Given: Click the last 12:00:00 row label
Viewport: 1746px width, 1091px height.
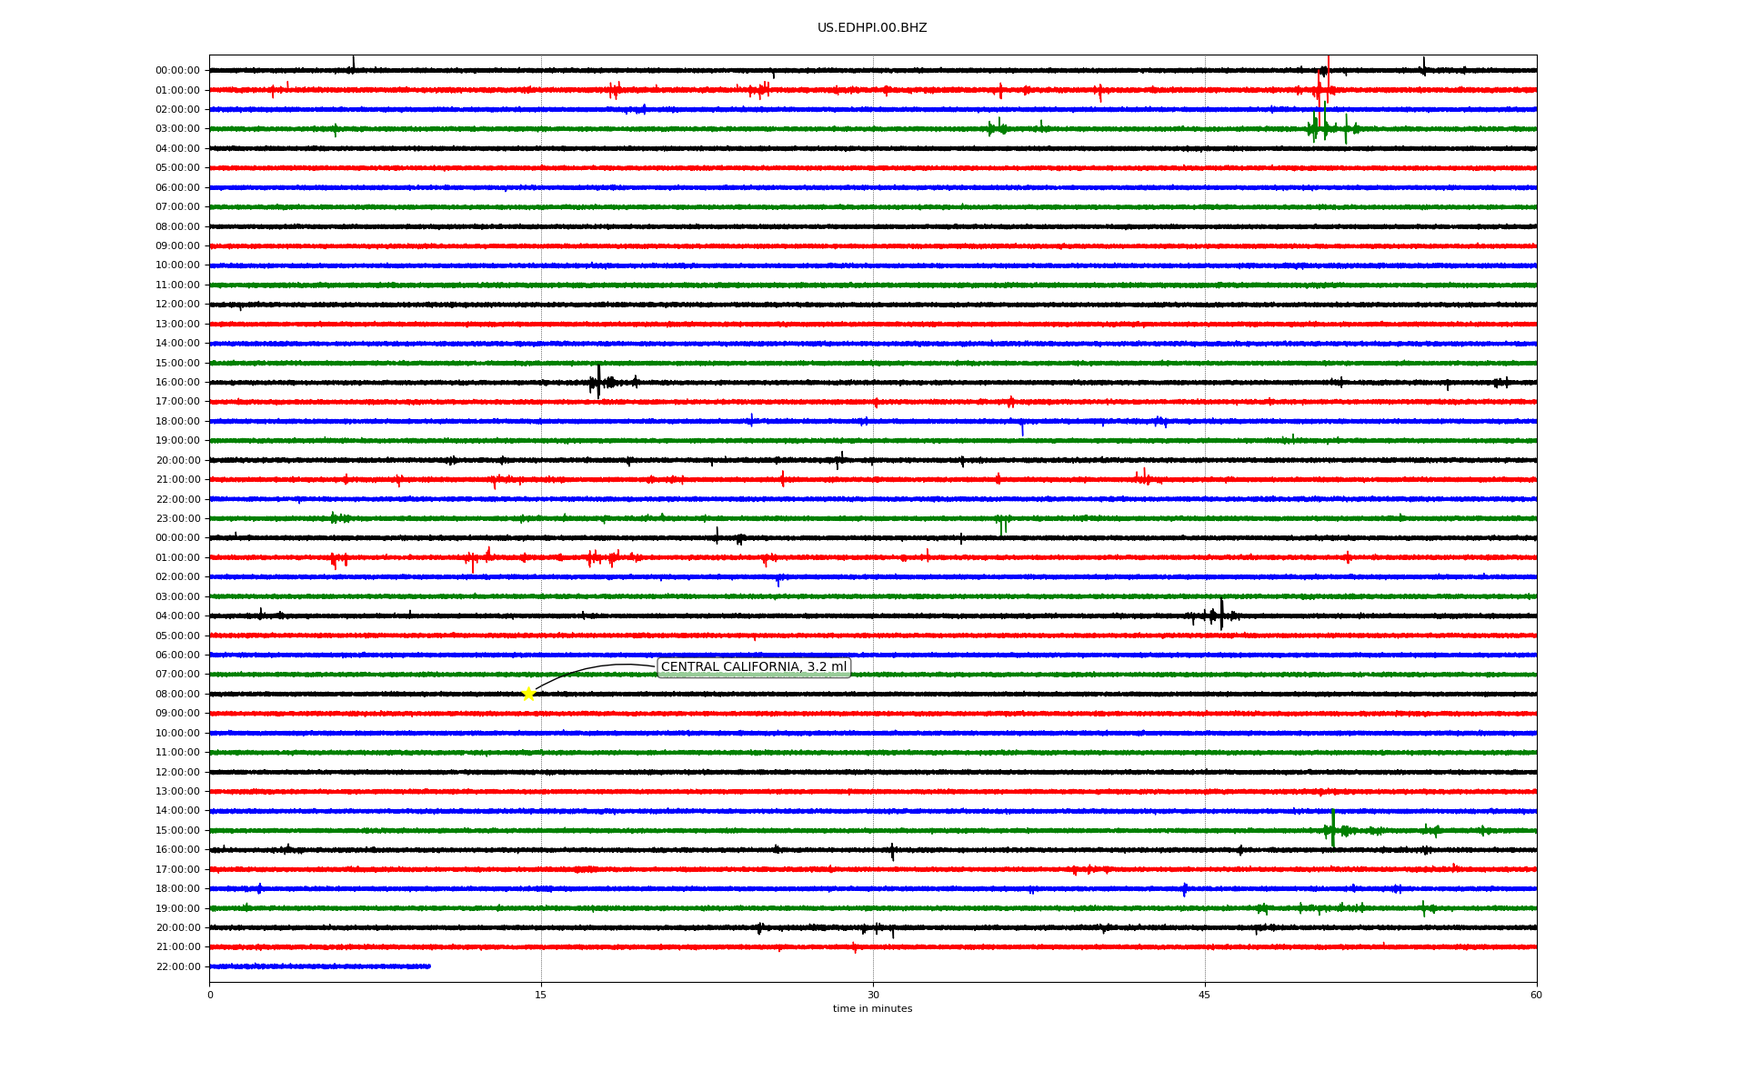Looking at the screenshot, I should pyautogui.click(x=177, y=772).
